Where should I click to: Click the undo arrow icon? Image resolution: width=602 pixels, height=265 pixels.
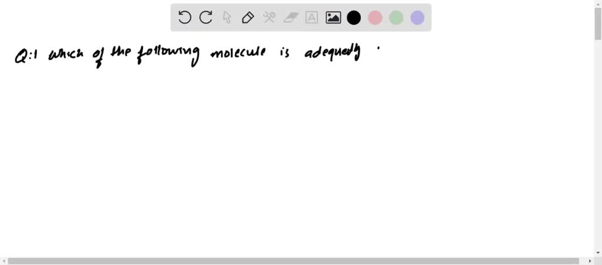[185, 18]
